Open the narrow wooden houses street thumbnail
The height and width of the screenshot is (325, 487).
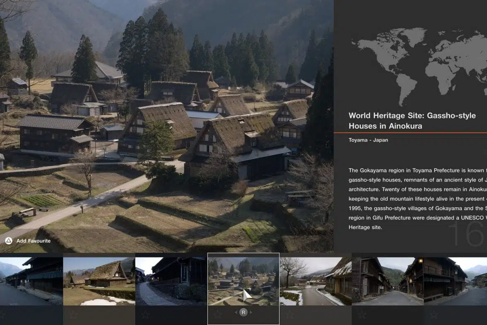click(x=387, y=281)
